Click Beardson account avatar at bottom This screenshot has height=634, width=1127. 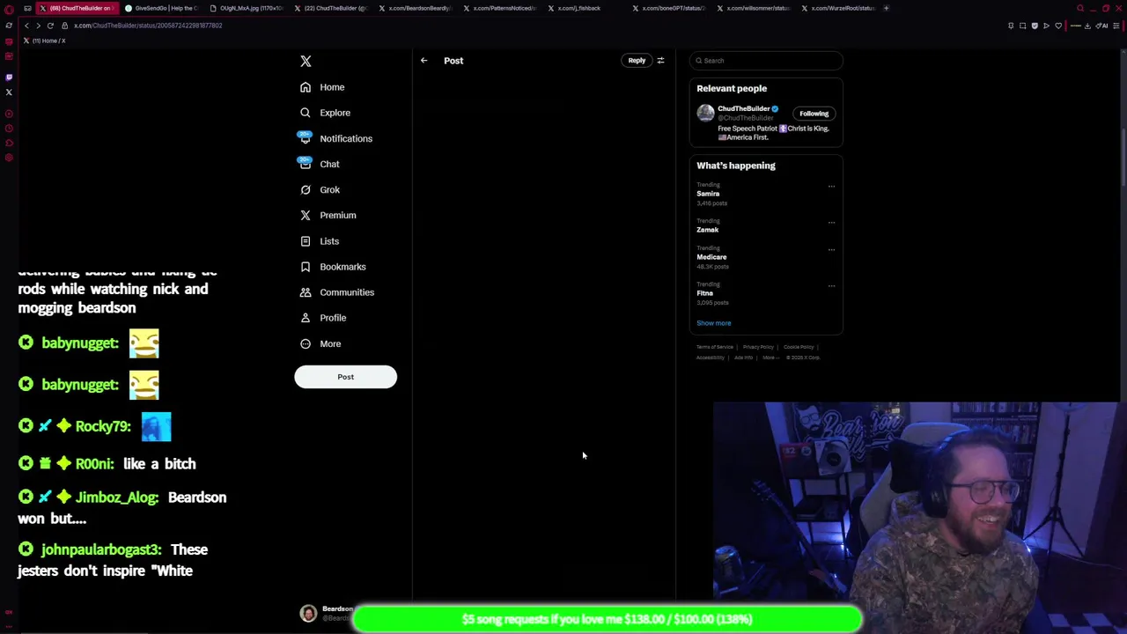(308, 614)
